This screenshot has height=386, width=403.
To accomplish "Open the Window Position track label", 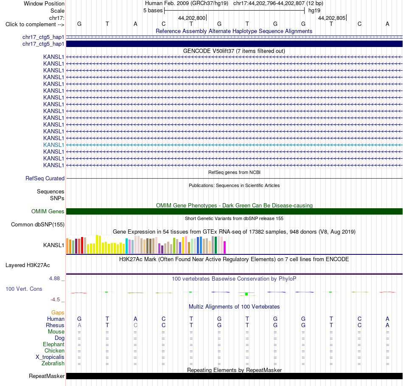I will coord(44,3).
